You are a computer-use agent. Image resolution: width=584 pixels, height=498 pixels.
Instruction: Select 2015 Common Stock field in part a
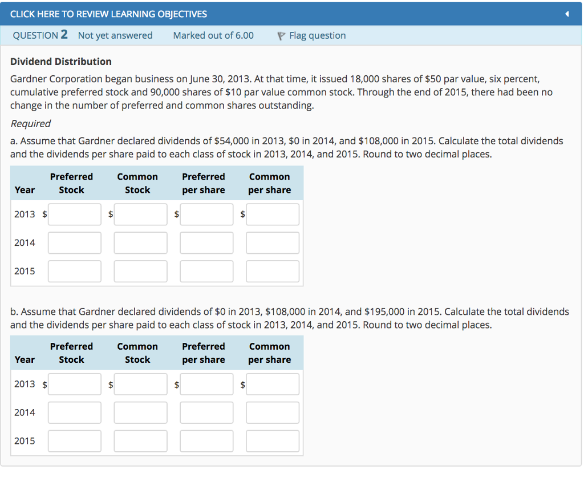[140, 271]
